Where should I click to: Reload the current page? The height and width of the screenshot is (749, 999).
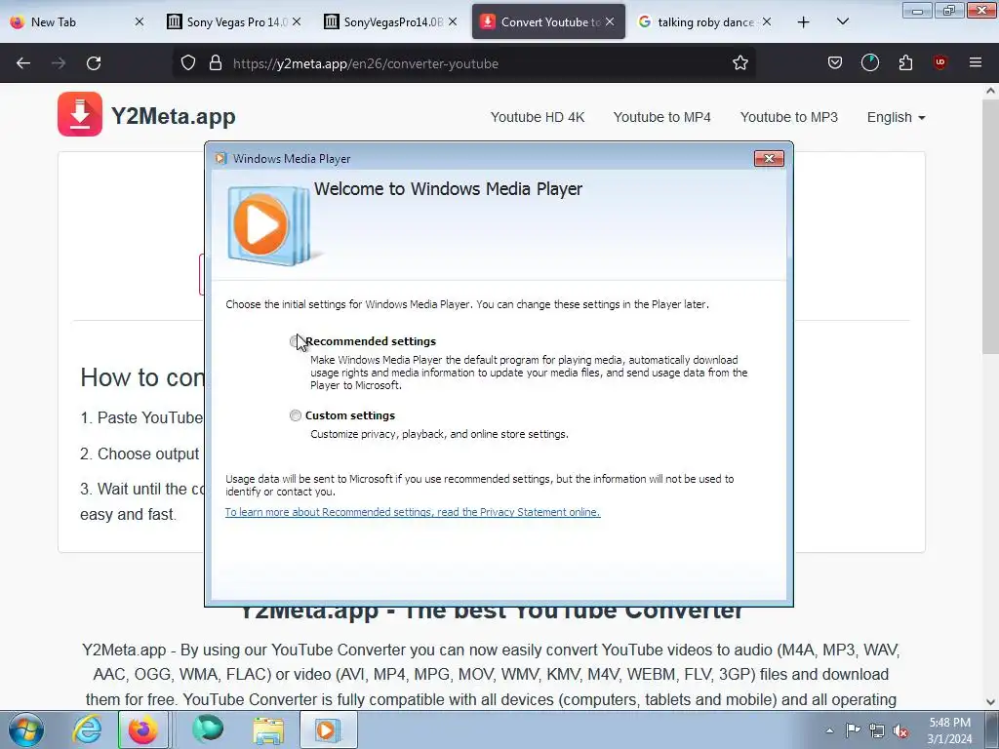pos(94,63)
